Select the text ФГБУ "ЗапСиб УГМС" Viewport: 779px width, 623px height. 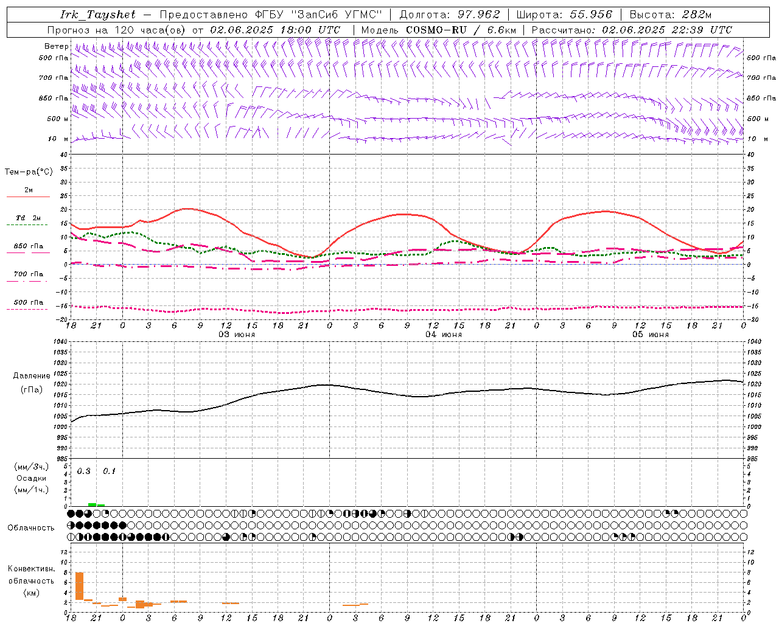click(x=318, y=15)
